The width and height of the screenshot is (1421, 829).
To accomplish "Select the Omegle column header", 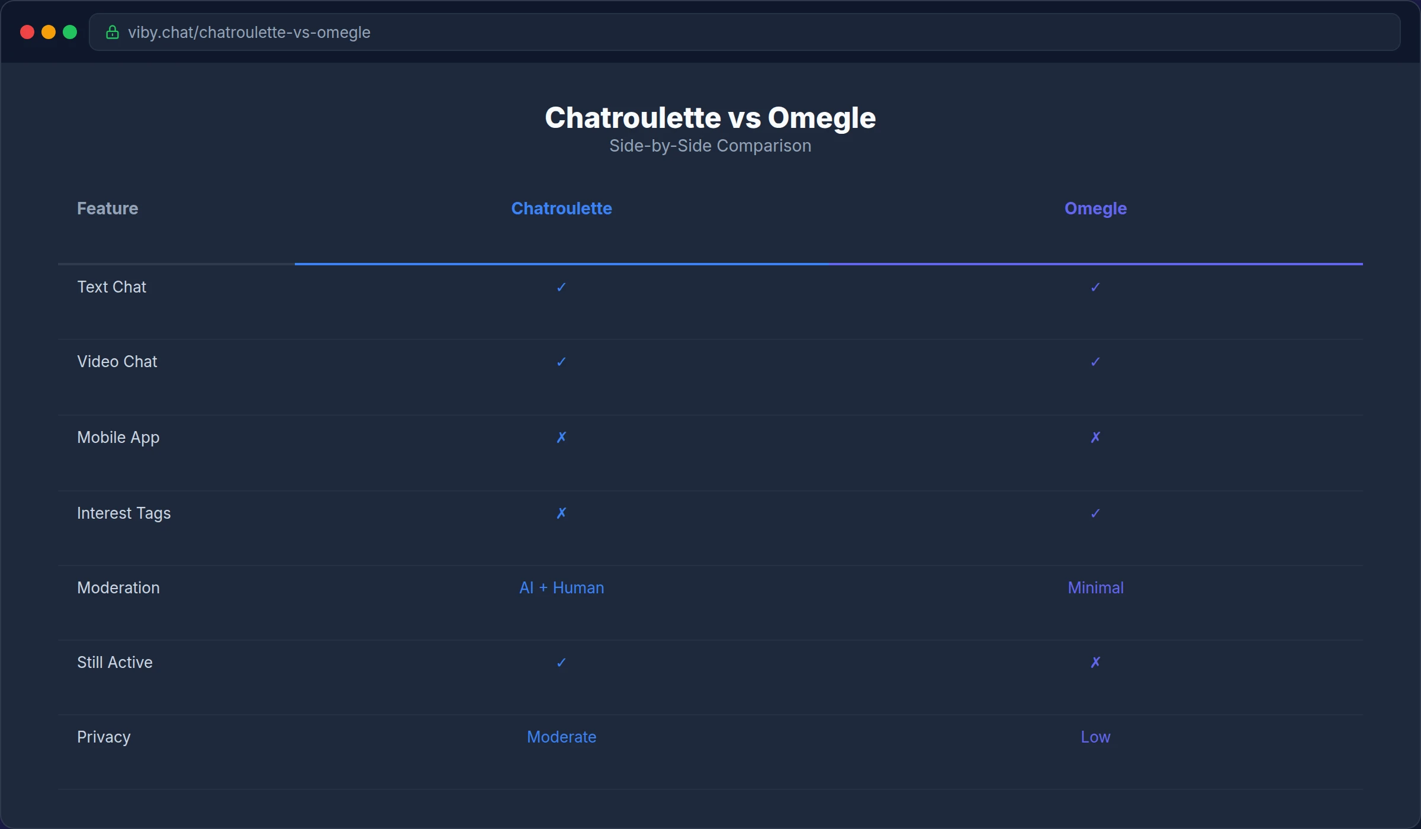I will [1095, 208].
